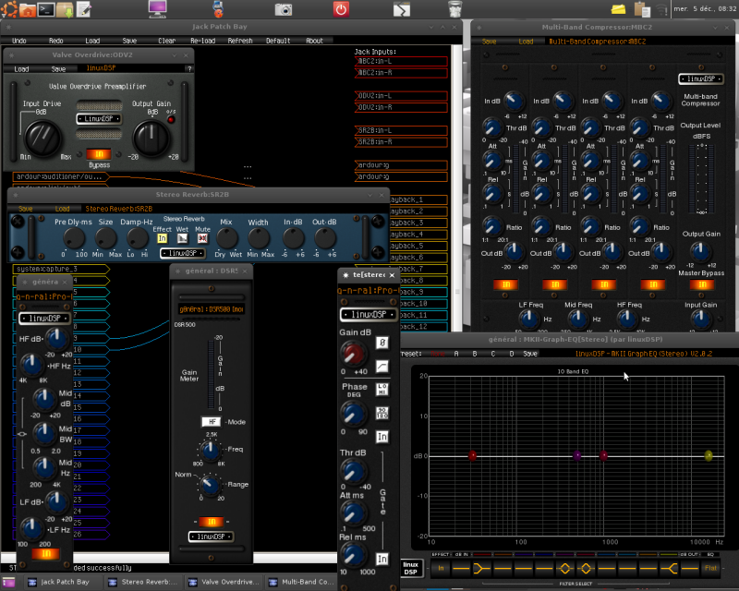Click the high-pass filter curve icon
The image size is (739, 591).
382,367
